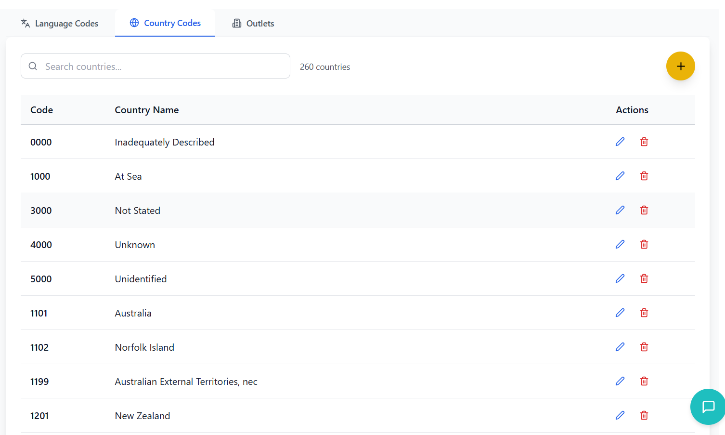The image size is (725, 435).
Task: Delete the Unidentified country entry
Action: pos(644,278)
